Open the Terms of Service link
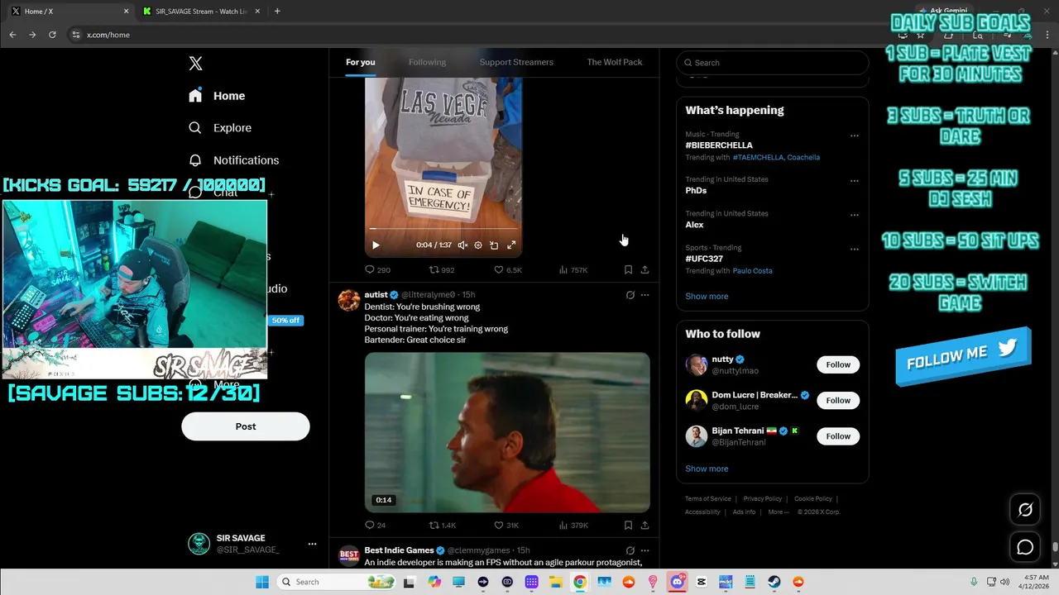This screenshot has height=595, width=1059. (708, 499)
